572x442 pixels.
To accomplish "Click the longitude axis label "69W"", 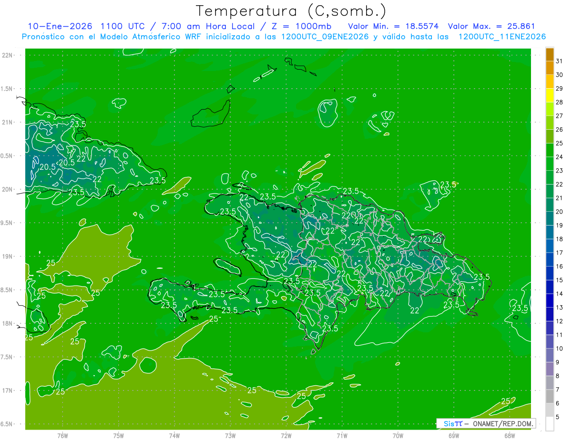I will point(454,435).
